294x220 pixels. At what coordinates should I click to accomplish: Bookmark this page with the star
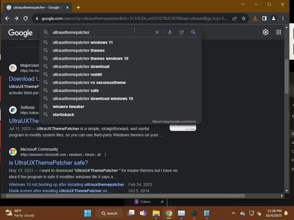click(x=244, y=18)
